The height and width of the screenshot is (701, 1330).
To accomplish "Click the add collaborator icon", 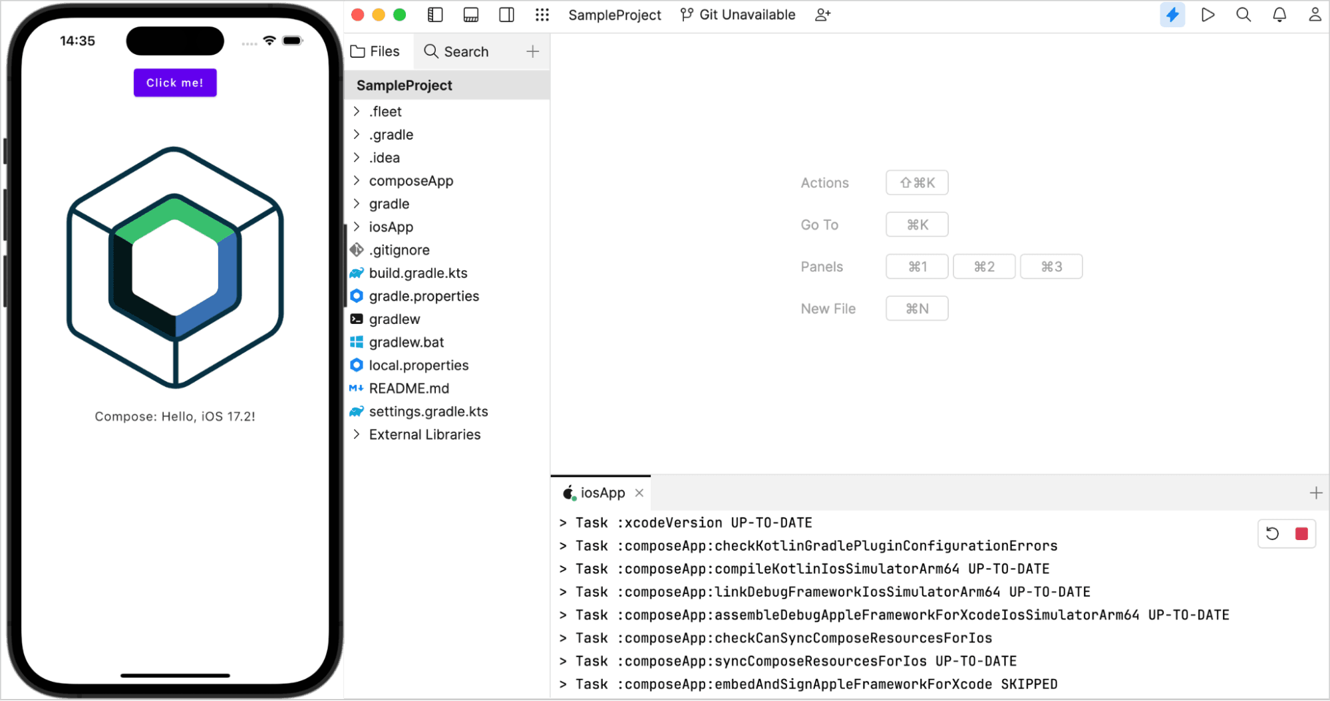I will point(822,15).
